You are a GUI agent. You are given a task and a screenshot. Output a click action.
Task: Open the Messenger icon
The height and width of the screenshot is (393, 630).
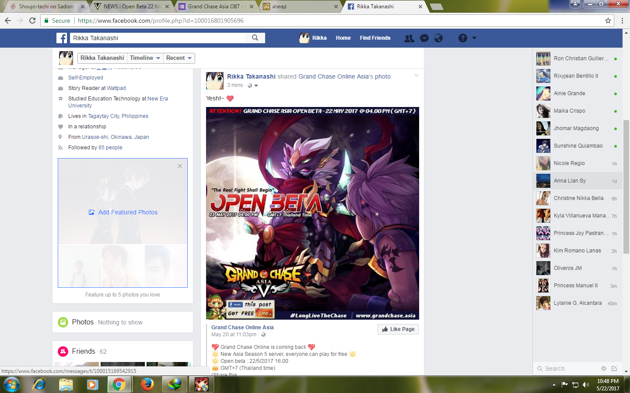click(x=424, y=38)
